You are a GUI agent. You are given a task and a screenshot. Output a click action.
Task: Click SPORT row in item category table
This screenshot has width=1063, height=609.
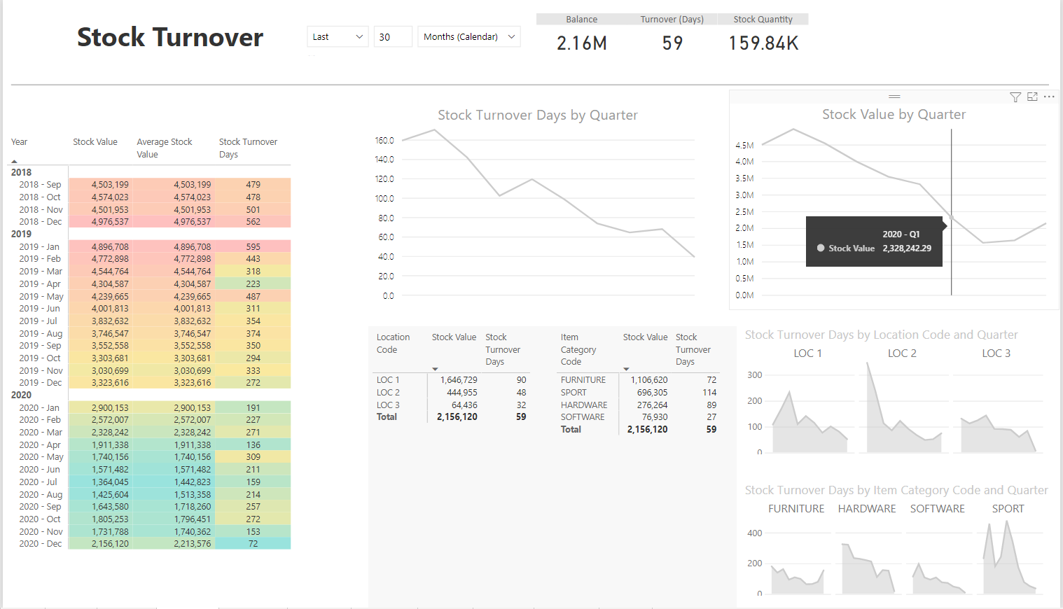[x=639, y=393]
